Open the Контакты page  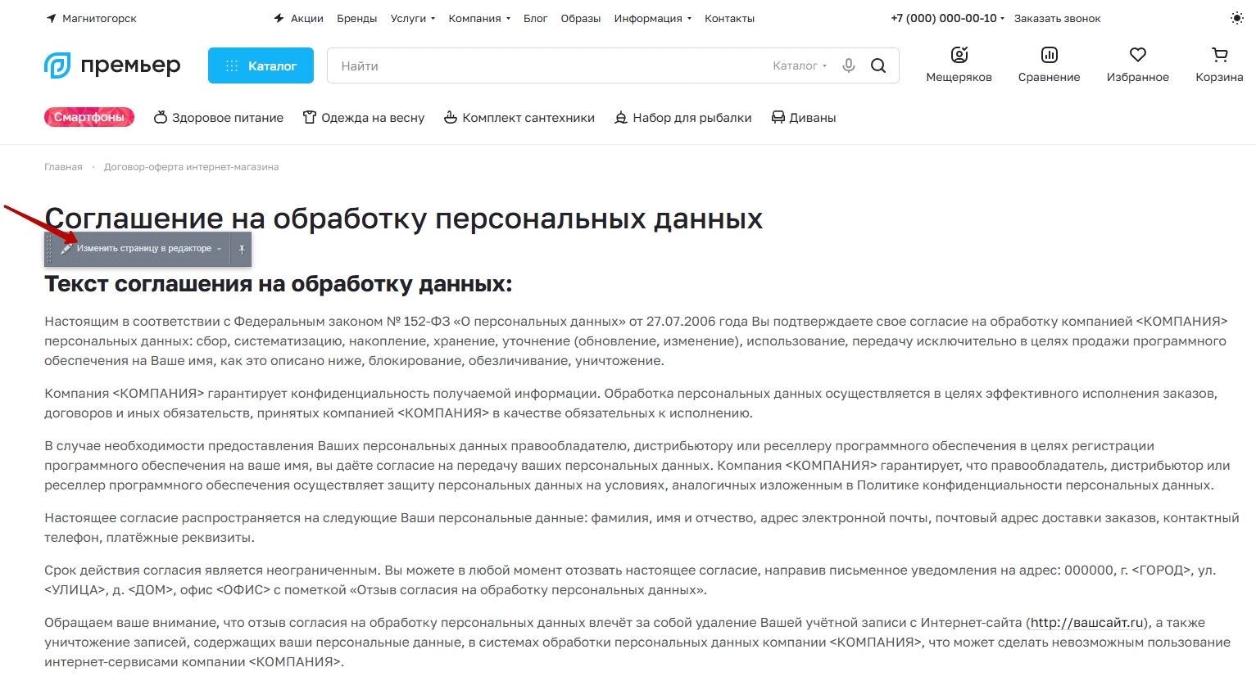click(729, 18)
